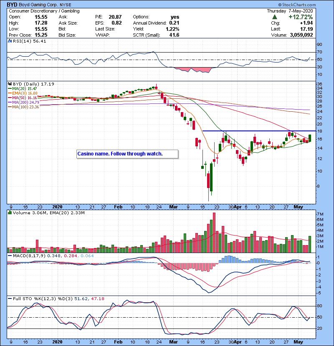The width and height of the screenshot is (334, 346).
Task: Click the EPS value 0.82
Action: coord(116,23)
